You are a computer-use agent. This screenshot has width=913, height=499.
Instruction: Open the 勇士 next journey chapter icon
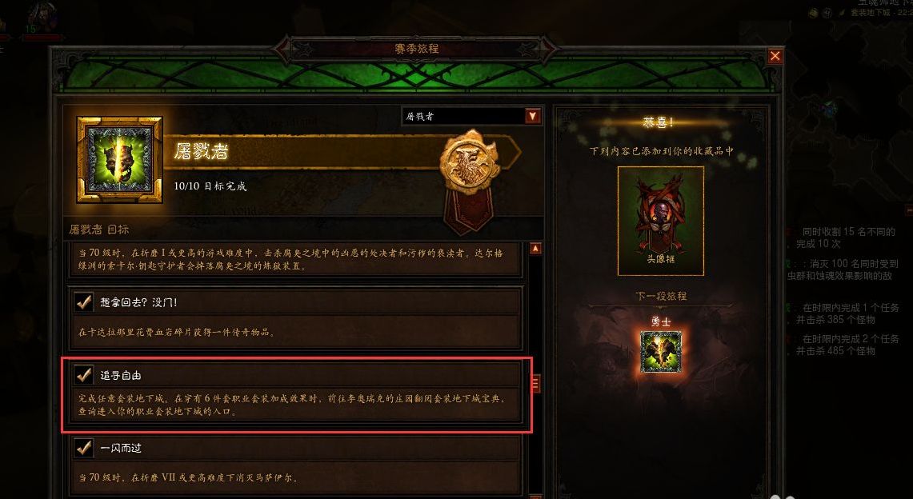click(661, 352)
